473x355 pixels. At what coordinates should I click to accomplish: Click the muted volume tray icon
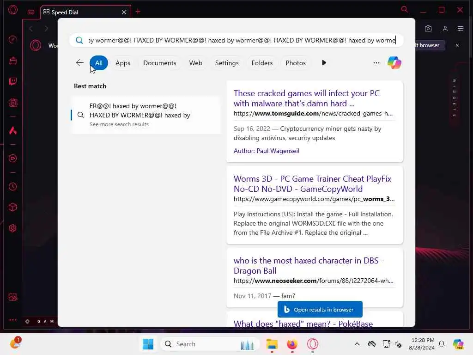398,344
